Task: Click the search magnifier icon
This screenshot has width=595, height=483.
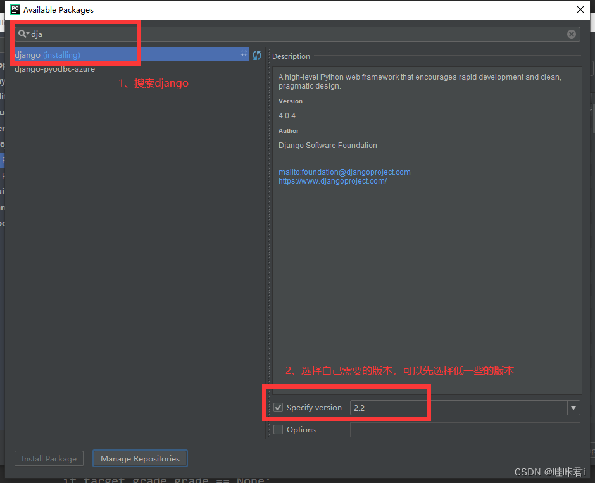Action: 23,34
